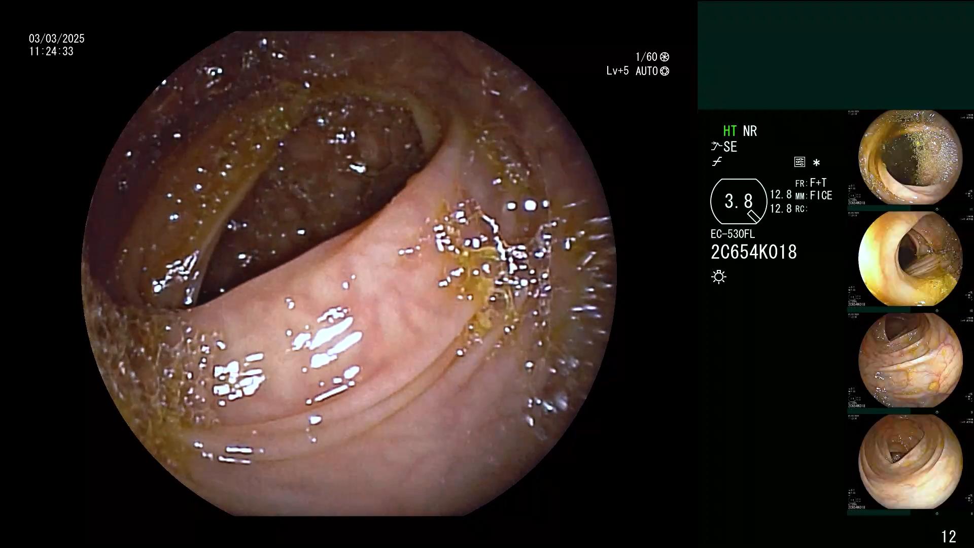Select the green HT status label
974x548 pixels.
[730, 131]
